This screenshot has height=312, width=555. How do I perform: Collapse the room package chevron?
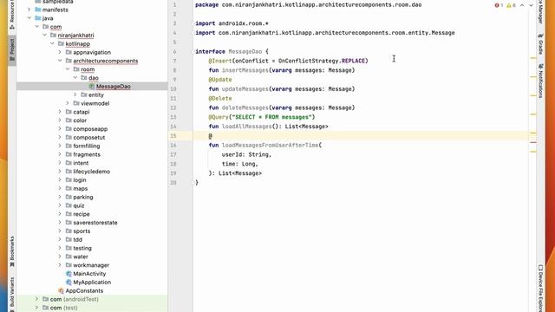click(x=68, y=69)
